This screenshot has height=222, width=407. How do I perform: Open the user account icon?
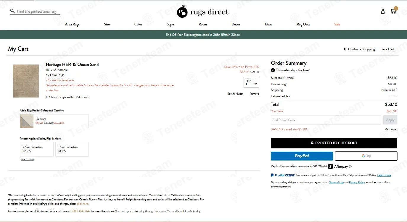click(383, 11)
